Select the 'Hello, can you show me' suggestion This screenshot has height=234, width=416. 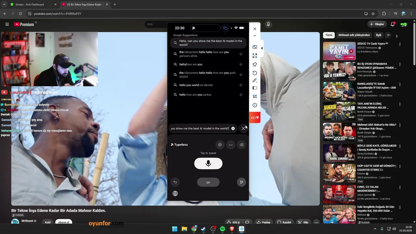tap(208, 43)
